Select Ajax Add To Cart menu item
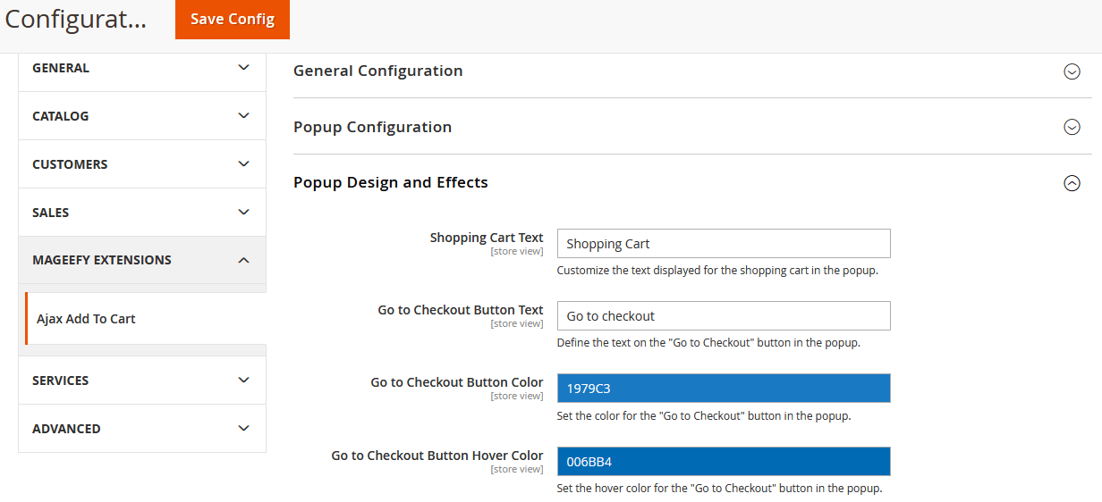The width and height of the screenshot is (1102, 502). click(86, 319)
